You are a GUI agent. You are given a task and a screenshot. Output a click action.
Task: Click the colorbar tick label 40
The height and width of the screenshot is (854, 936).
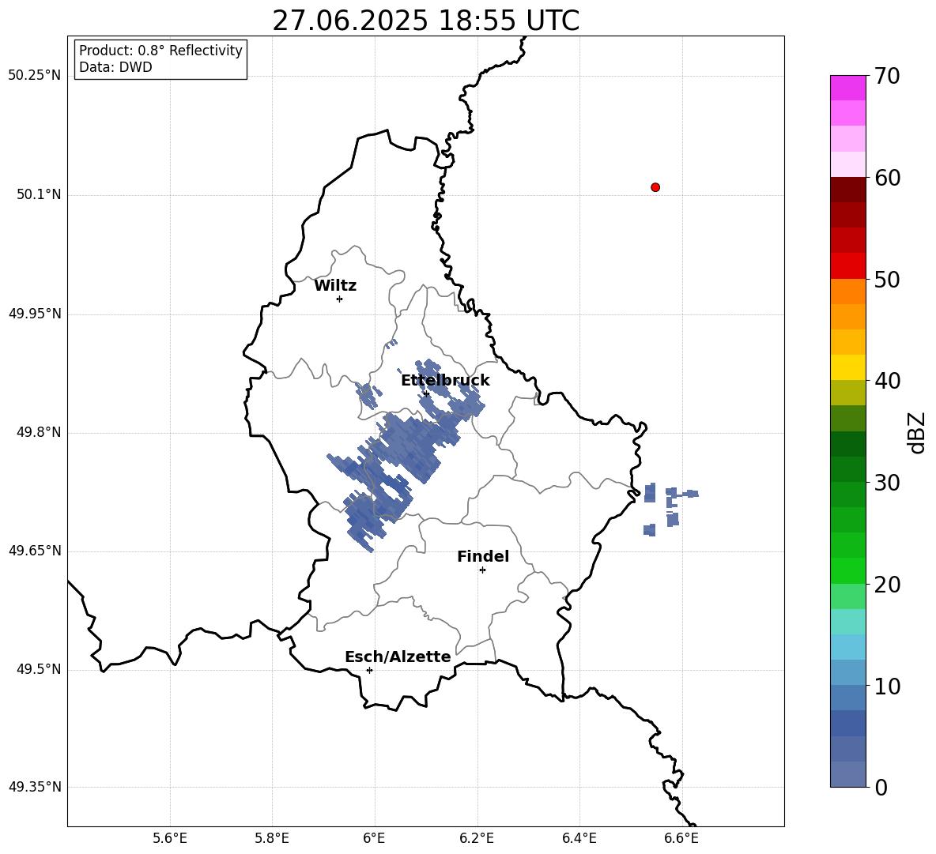tap(888, 381)
